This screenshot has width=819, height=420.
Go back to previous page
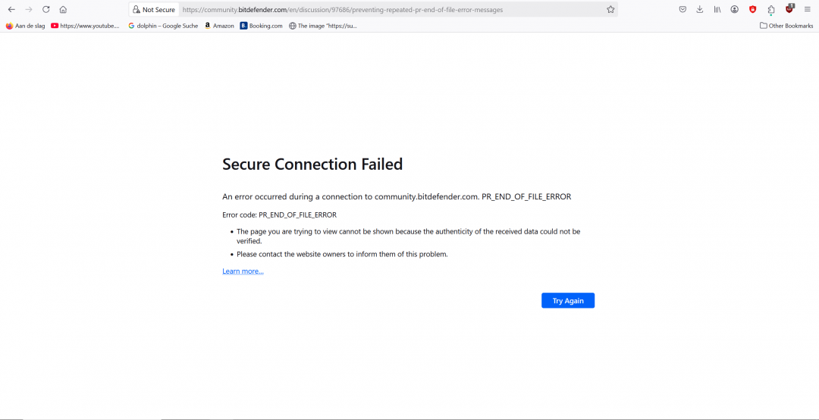click(x=11, y=9)
